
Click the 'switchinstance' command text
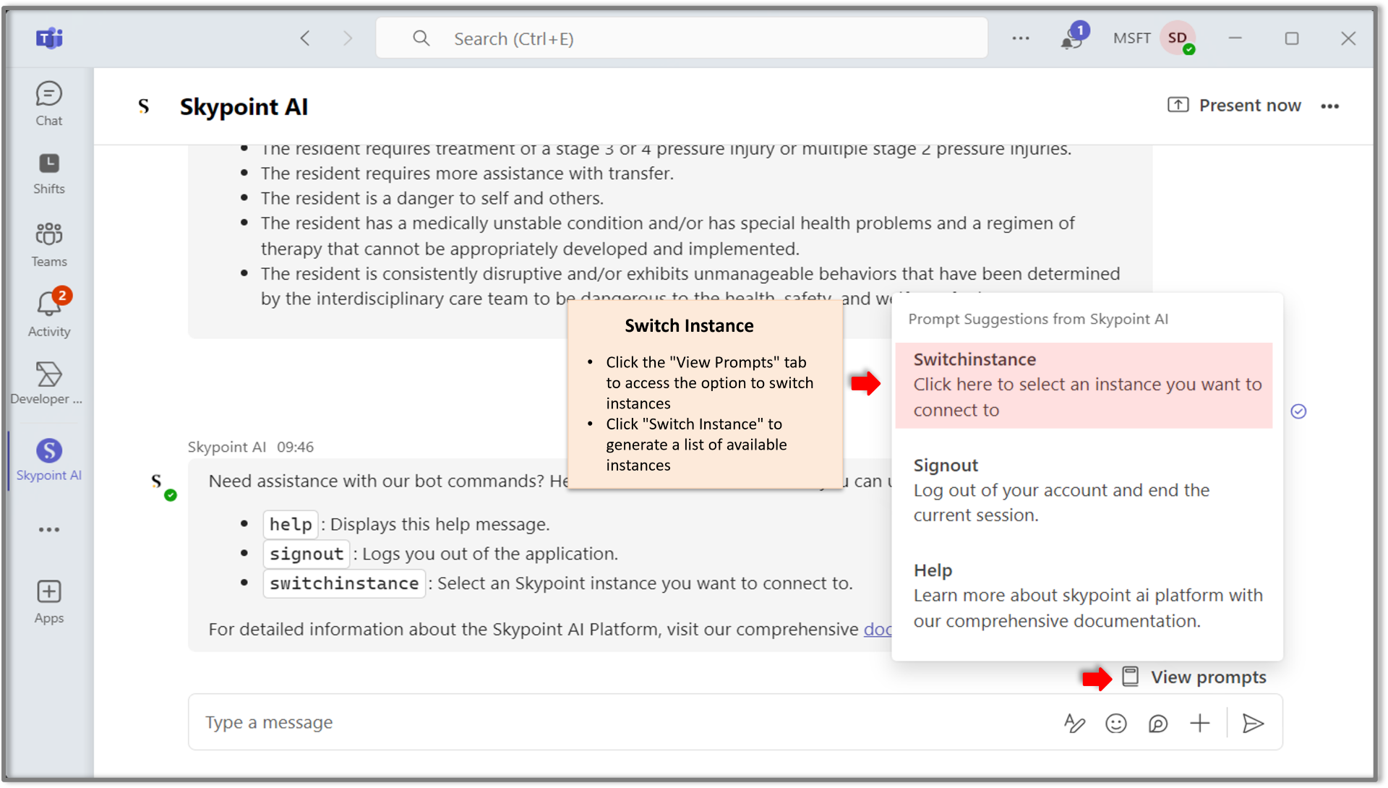[344, 583]
